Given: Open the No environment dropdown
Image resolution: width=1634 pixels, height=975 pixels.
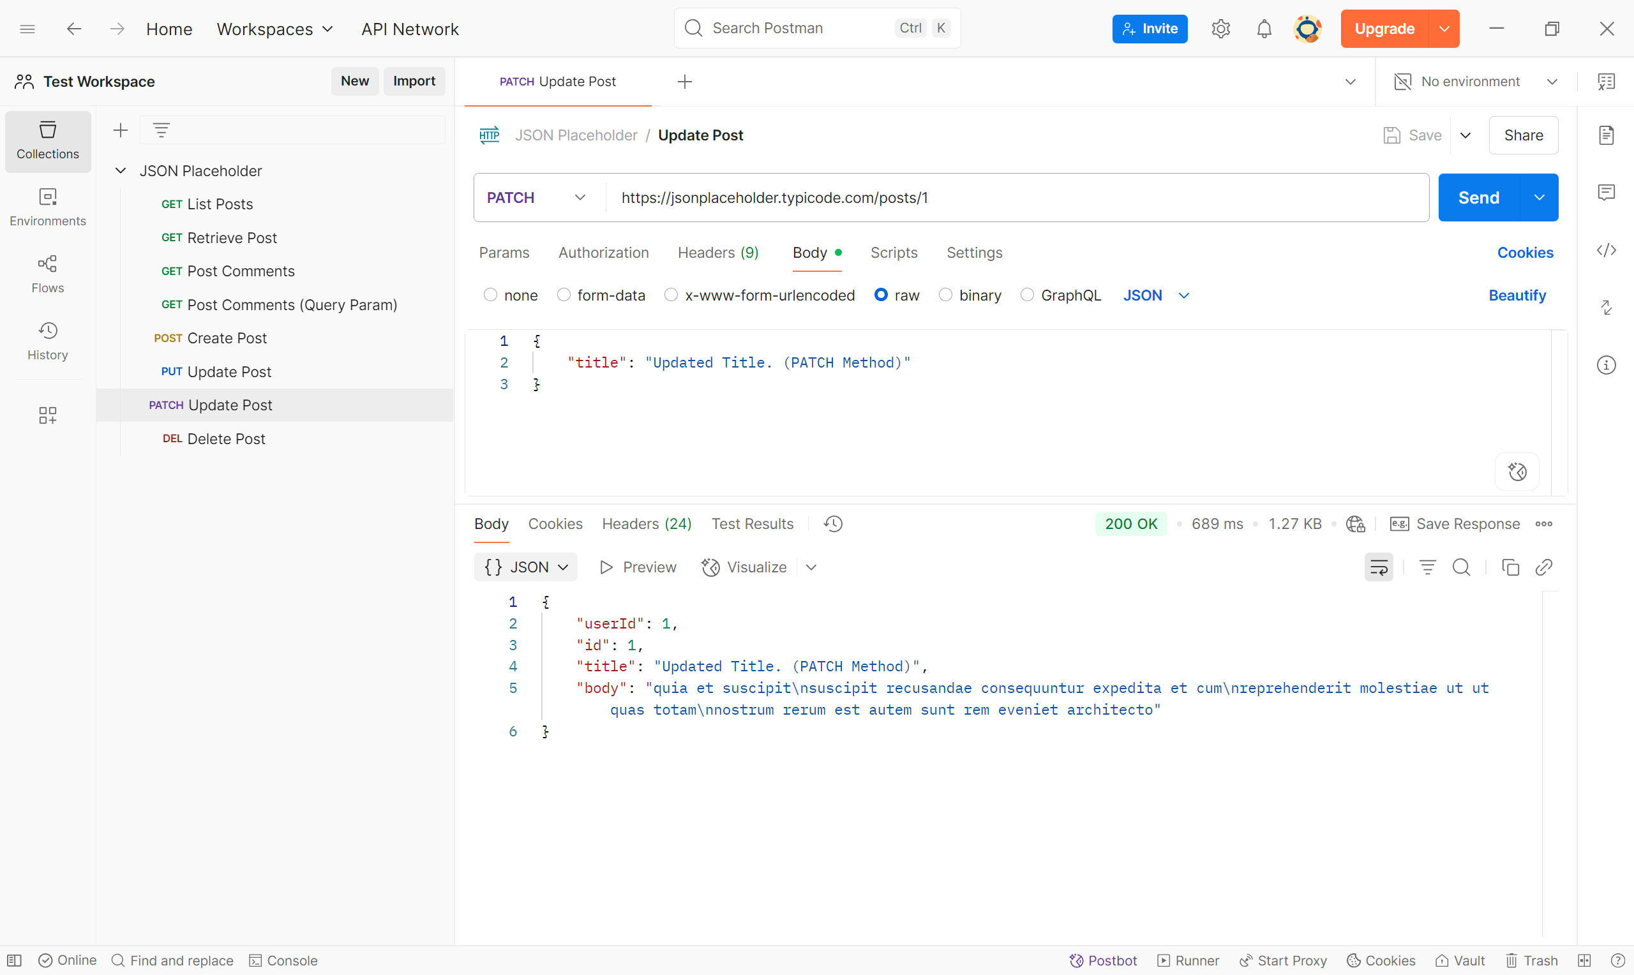Looking at the screenshot, I should click(1476, 82).
